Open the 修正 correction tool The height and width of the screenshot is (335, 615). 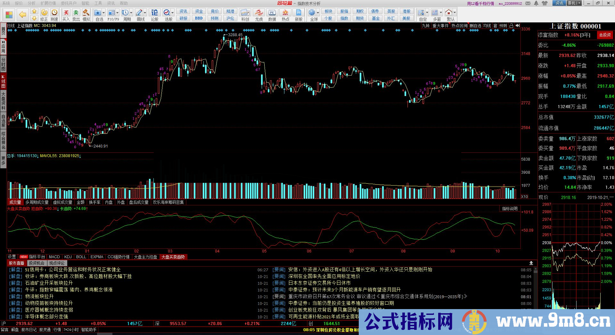(x=44, y=12)
